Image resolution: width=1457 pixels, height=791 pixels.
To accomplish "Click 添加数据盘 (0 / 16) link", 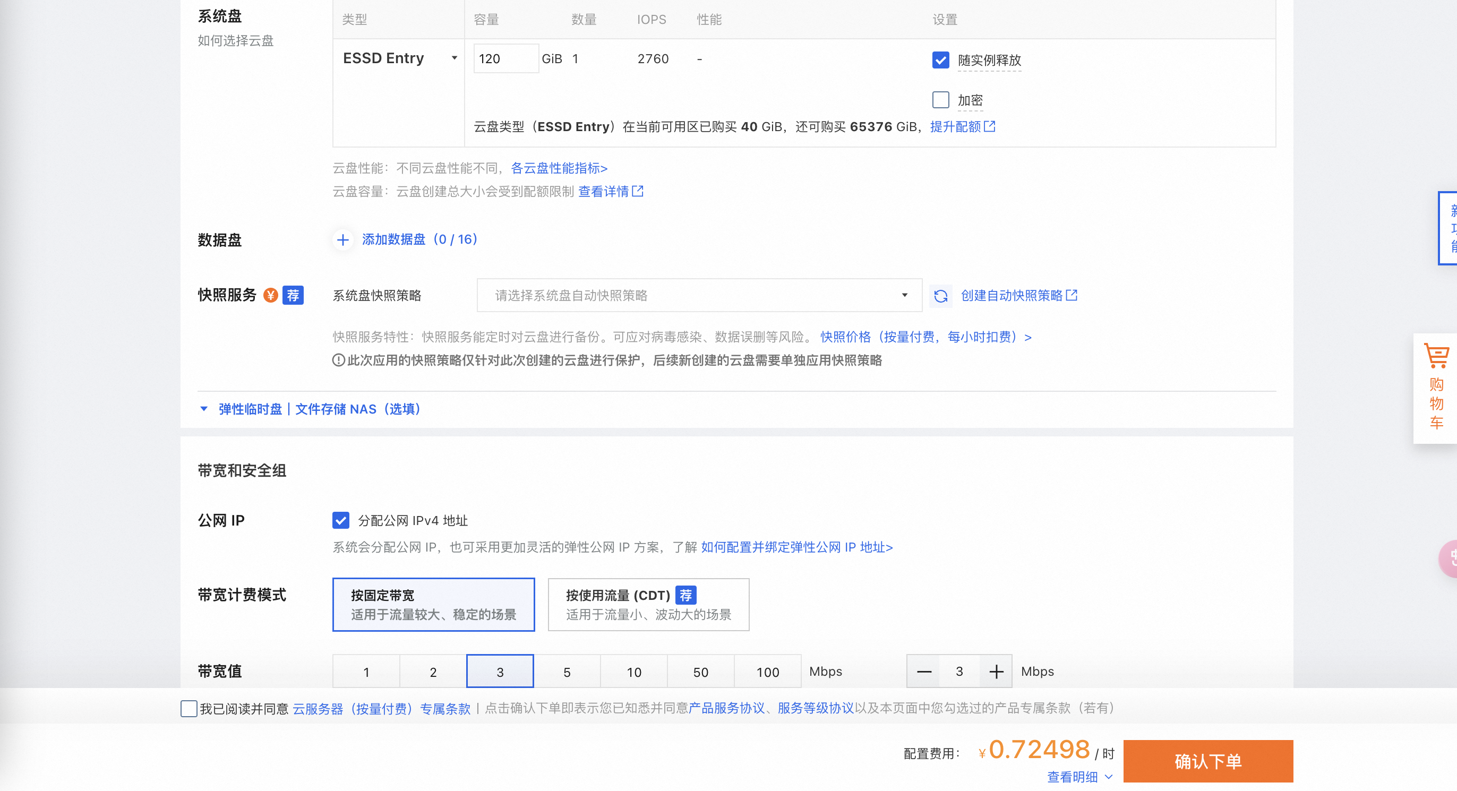I will (x=419, y=239).
